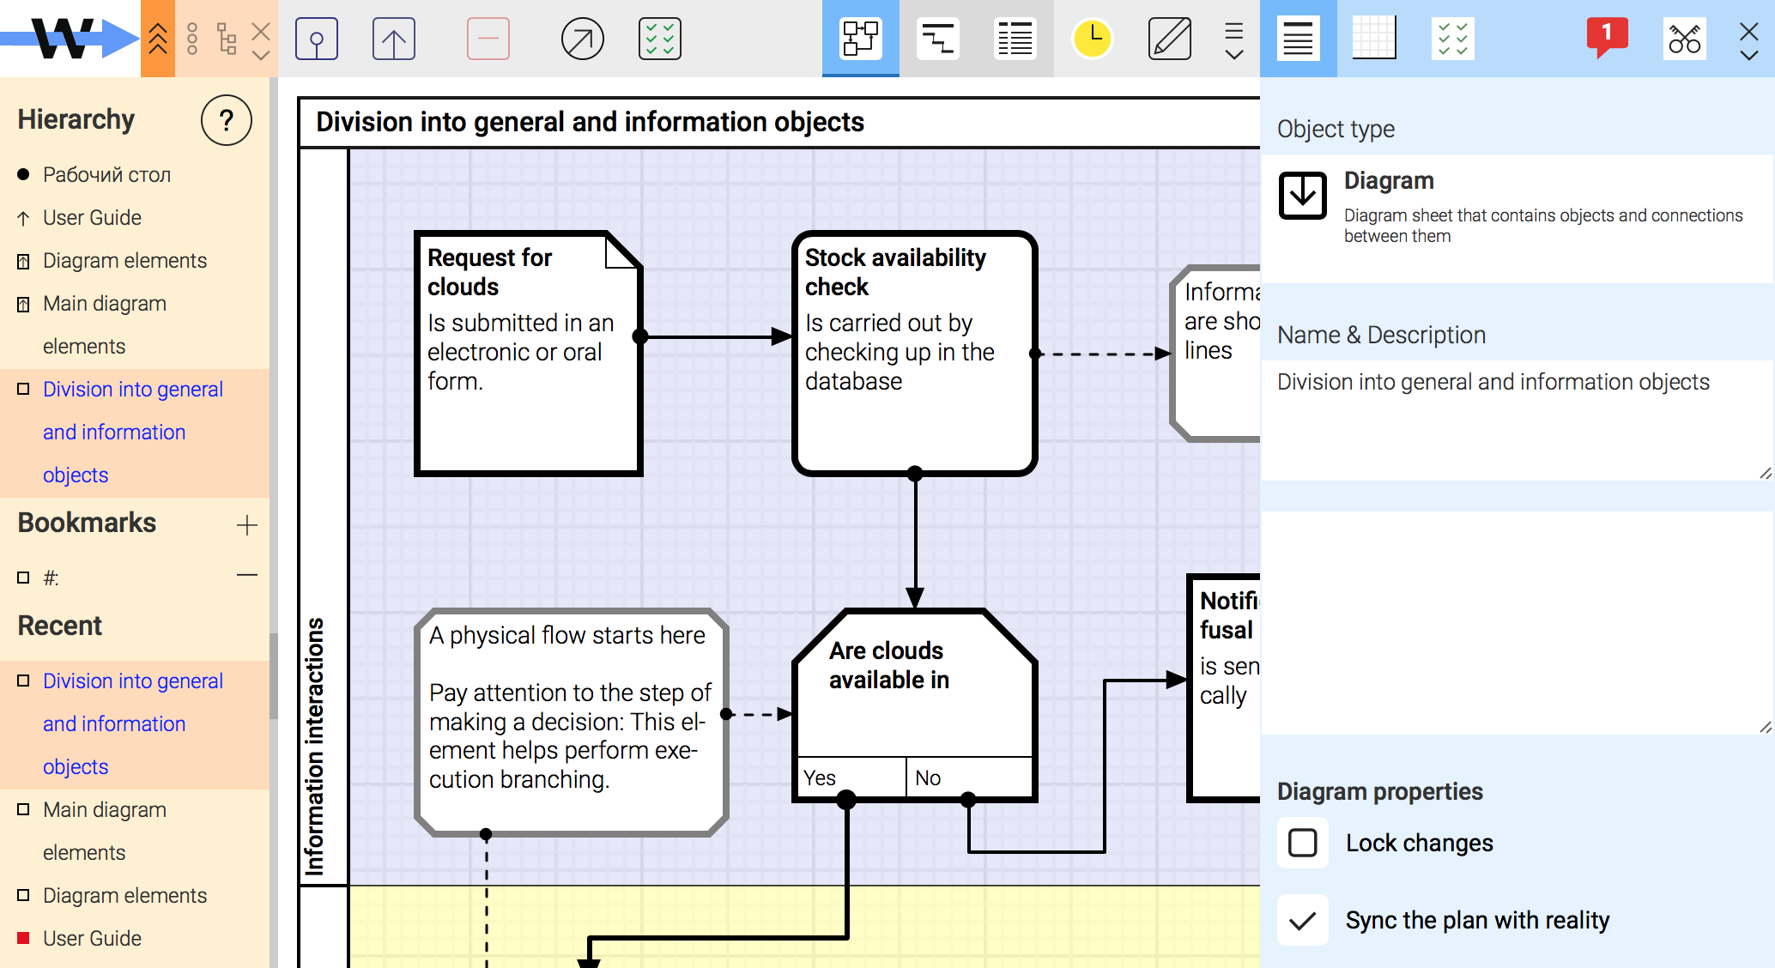Click the pin object toolbar icon
Viewport: 1775px width, 968px height.
[x=316, y=39]
